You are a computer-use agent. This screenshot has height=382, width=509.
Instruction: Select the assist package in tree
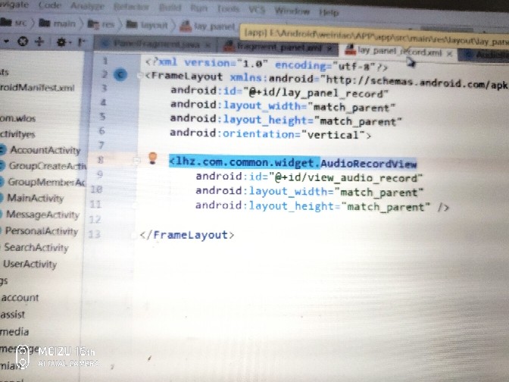coord(12,315)
